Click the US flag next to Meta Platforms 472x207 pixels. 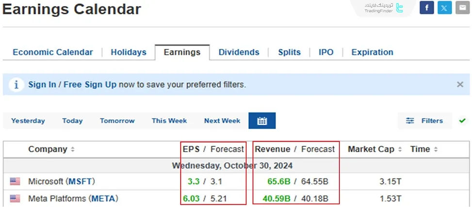pos(15,198)
